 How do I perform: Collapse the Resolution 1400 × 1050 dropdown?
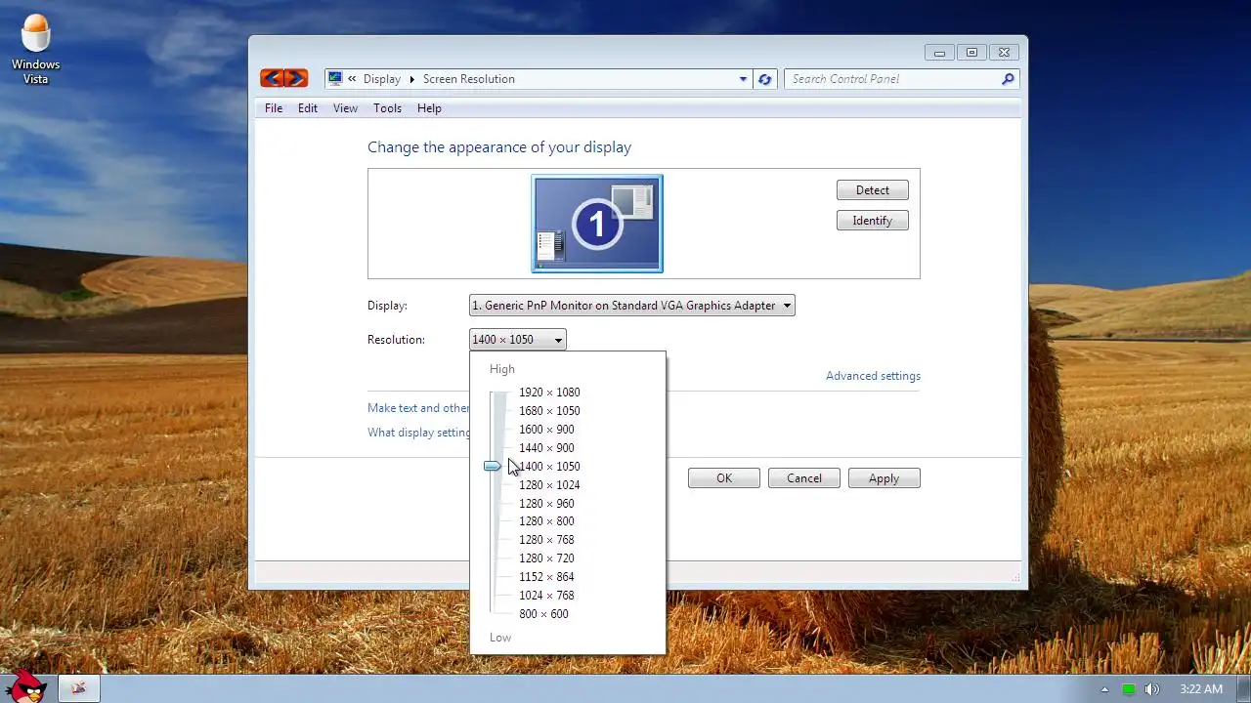(x=517, y=340)
